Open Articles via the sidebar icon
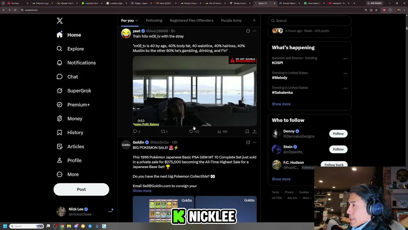 coord(60,147)
